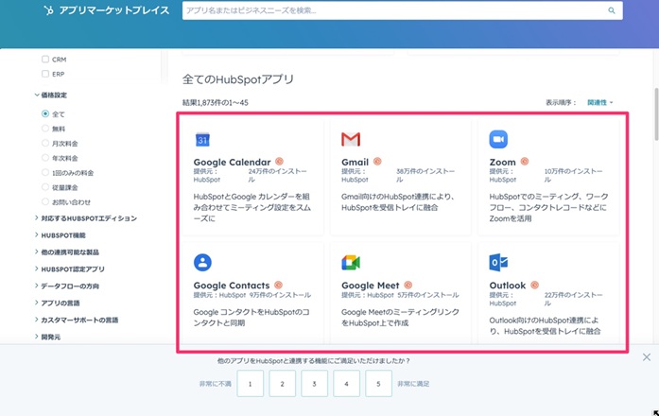659x416 pixels.
Task: Click certified badge next to Google Meet
Action: click(408, 285)
